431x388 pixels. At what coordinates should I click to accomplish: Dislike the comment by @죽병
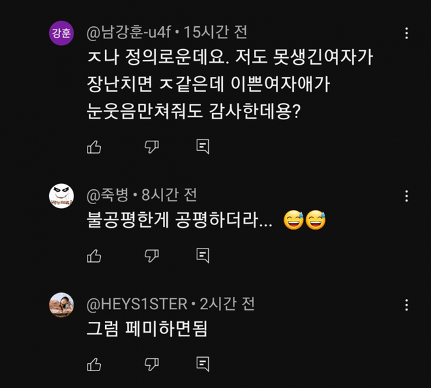click(152, 255)
